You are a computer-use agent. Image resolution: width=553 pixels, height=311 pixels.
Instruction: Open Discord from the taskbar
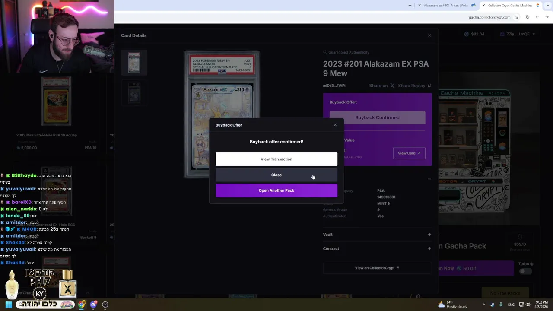tap(93, 305)
